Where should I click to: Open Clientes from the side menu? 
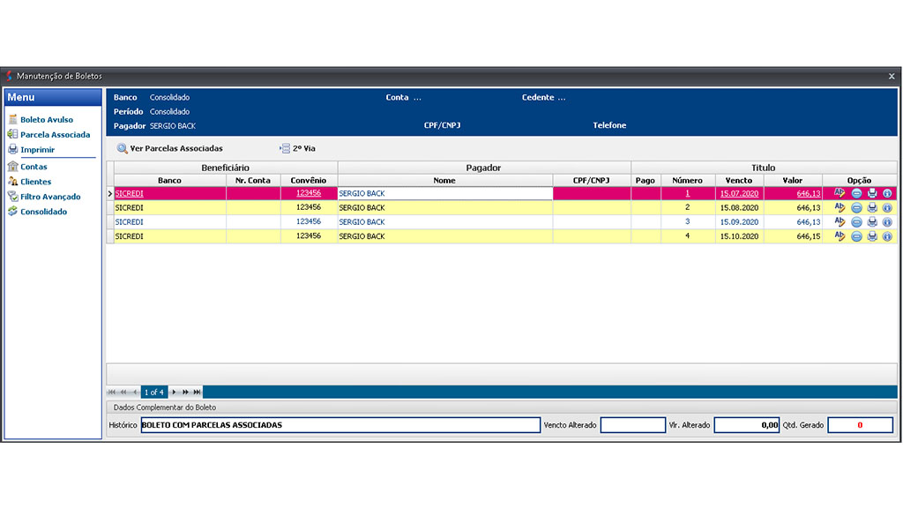[30, 182]
